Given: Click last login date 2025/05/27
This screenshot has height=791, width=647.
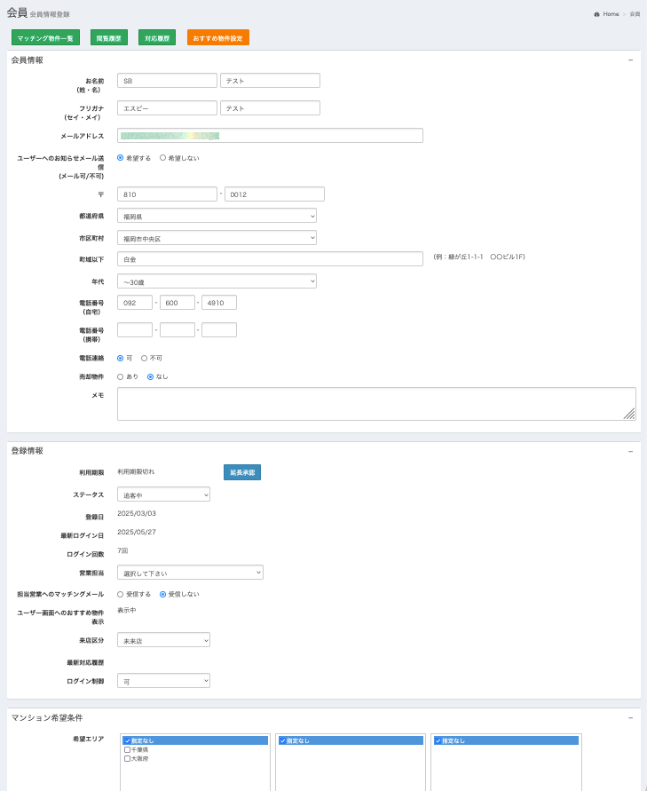Looking at the screenshot, I should click(x=137, y=532).
